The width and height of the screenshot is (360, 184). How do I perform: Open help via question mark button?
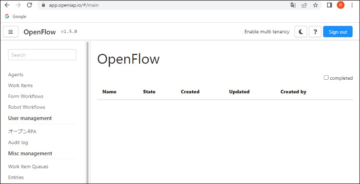[x=315, y=32]
